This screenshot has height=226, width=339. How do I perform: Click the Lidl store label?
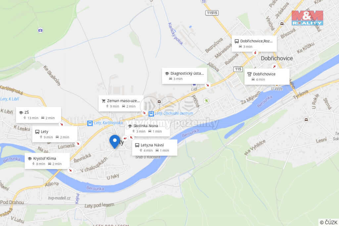[194, 89]
